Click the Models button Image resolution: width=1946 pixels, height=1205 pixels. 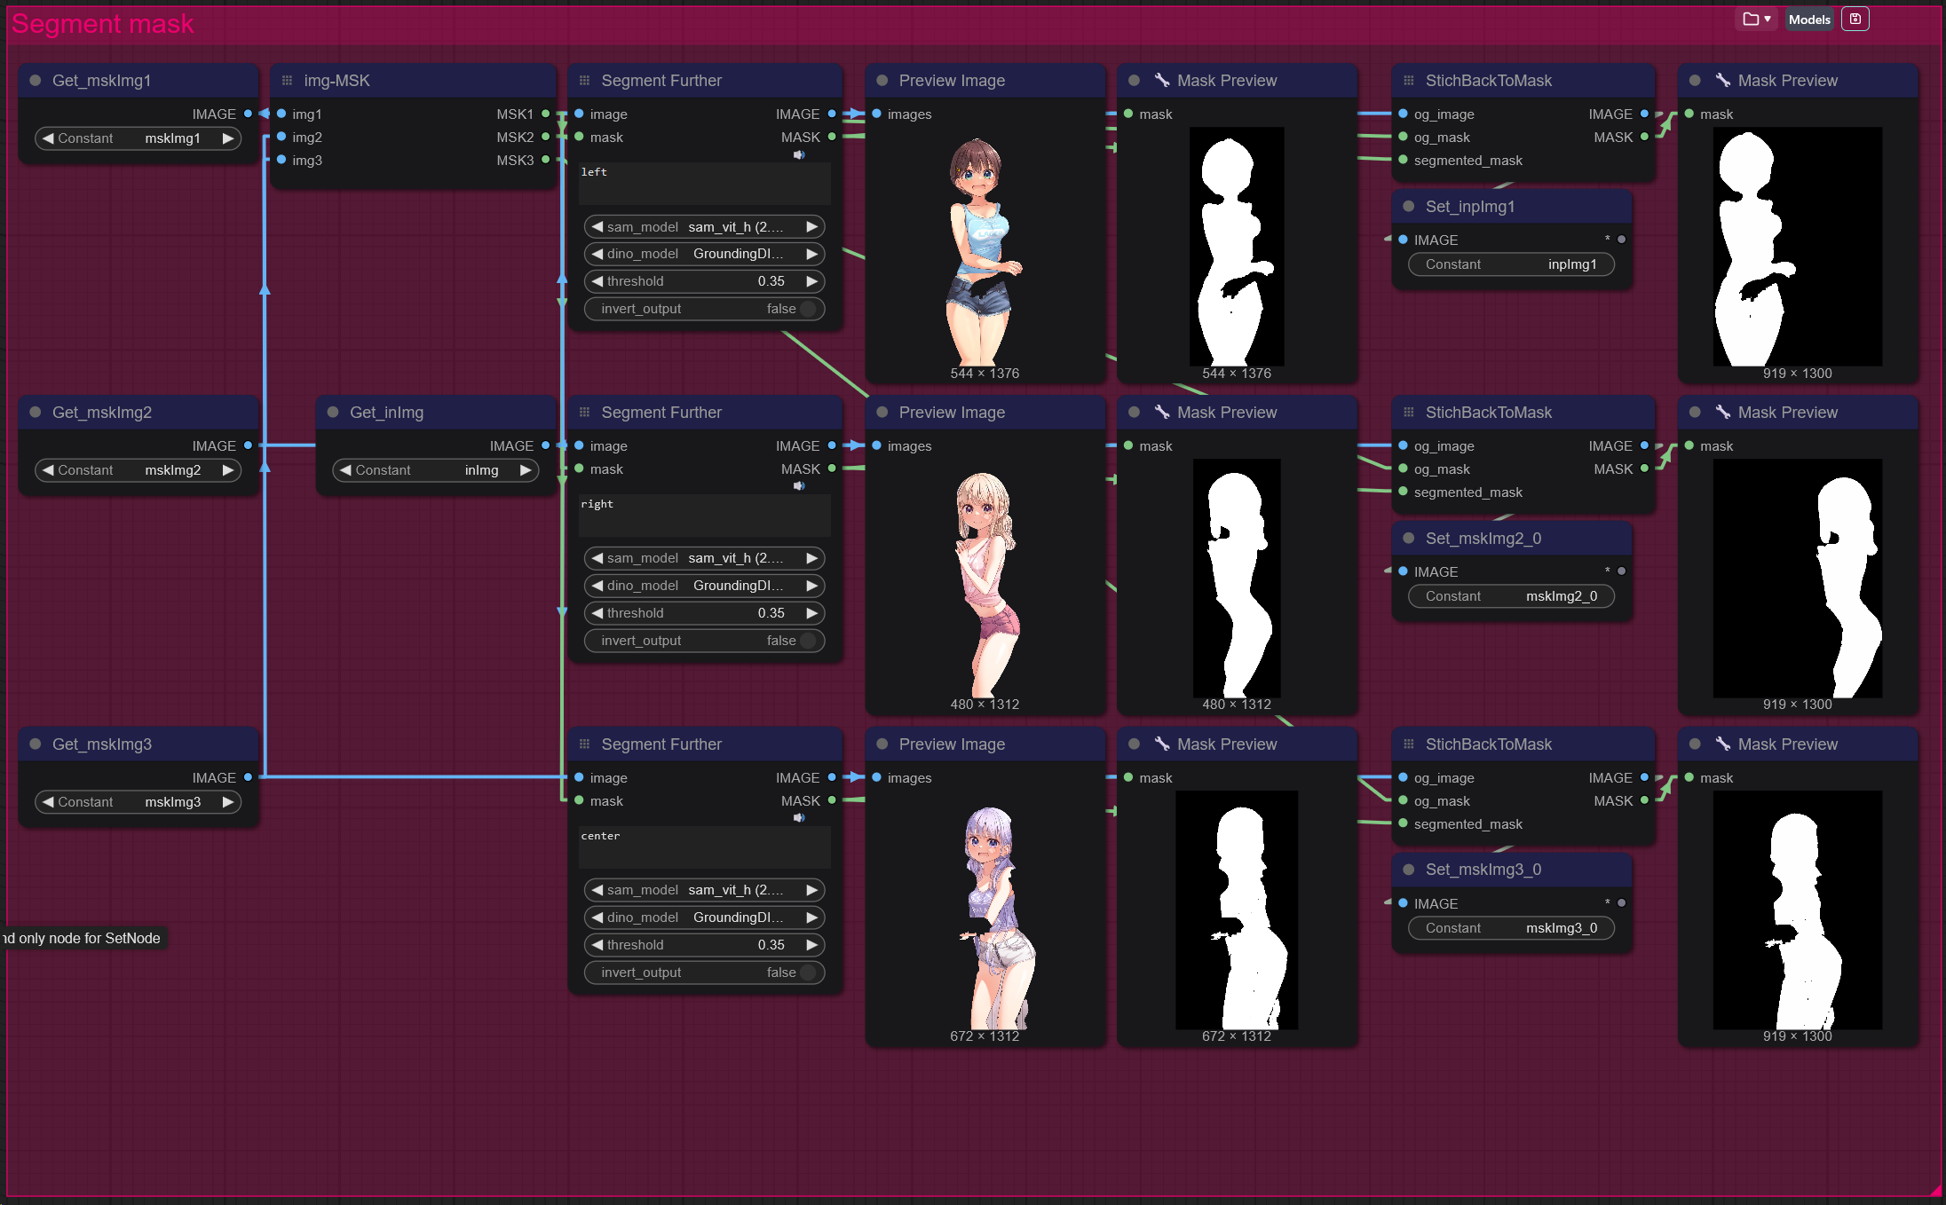tap(1808, 19)
